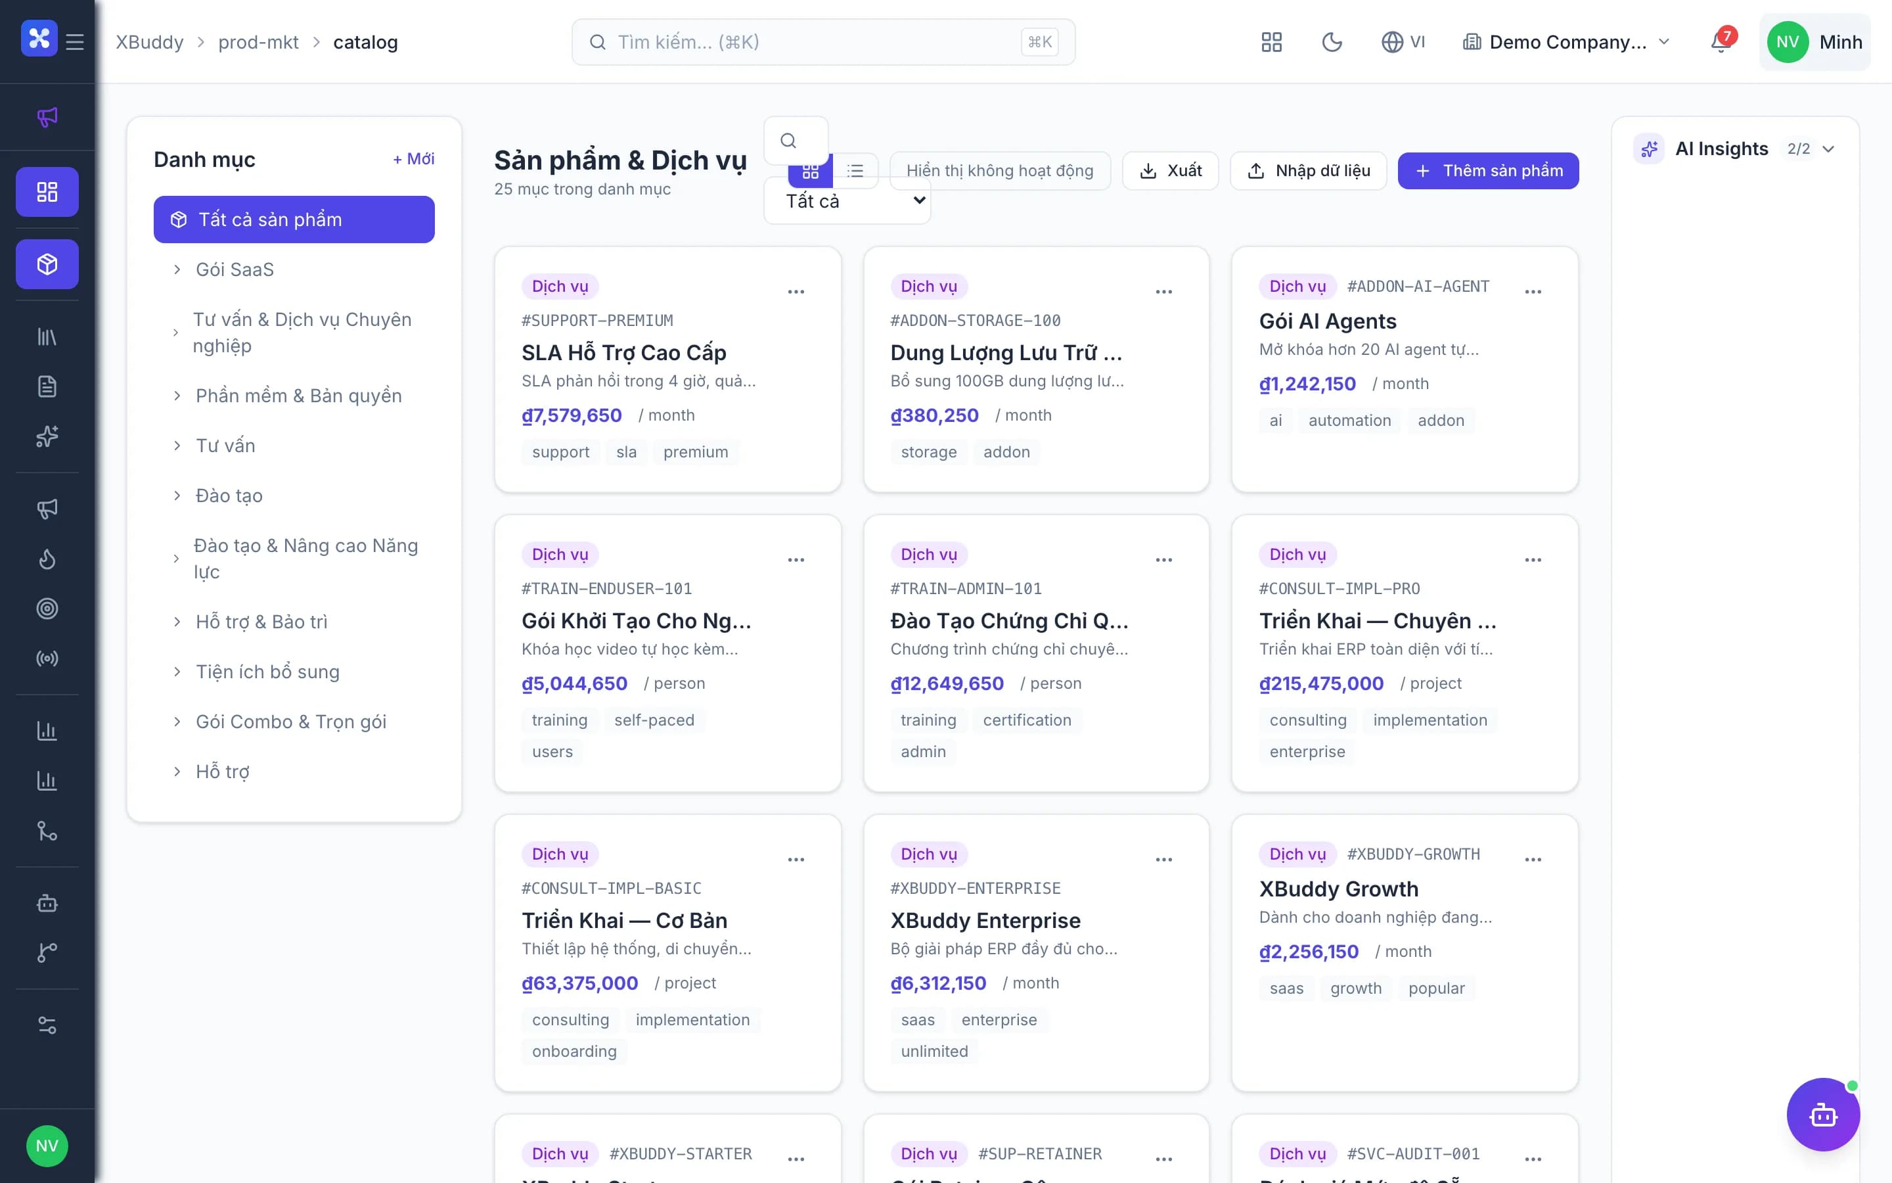Click the đ215,475,000 price text

1321,684
